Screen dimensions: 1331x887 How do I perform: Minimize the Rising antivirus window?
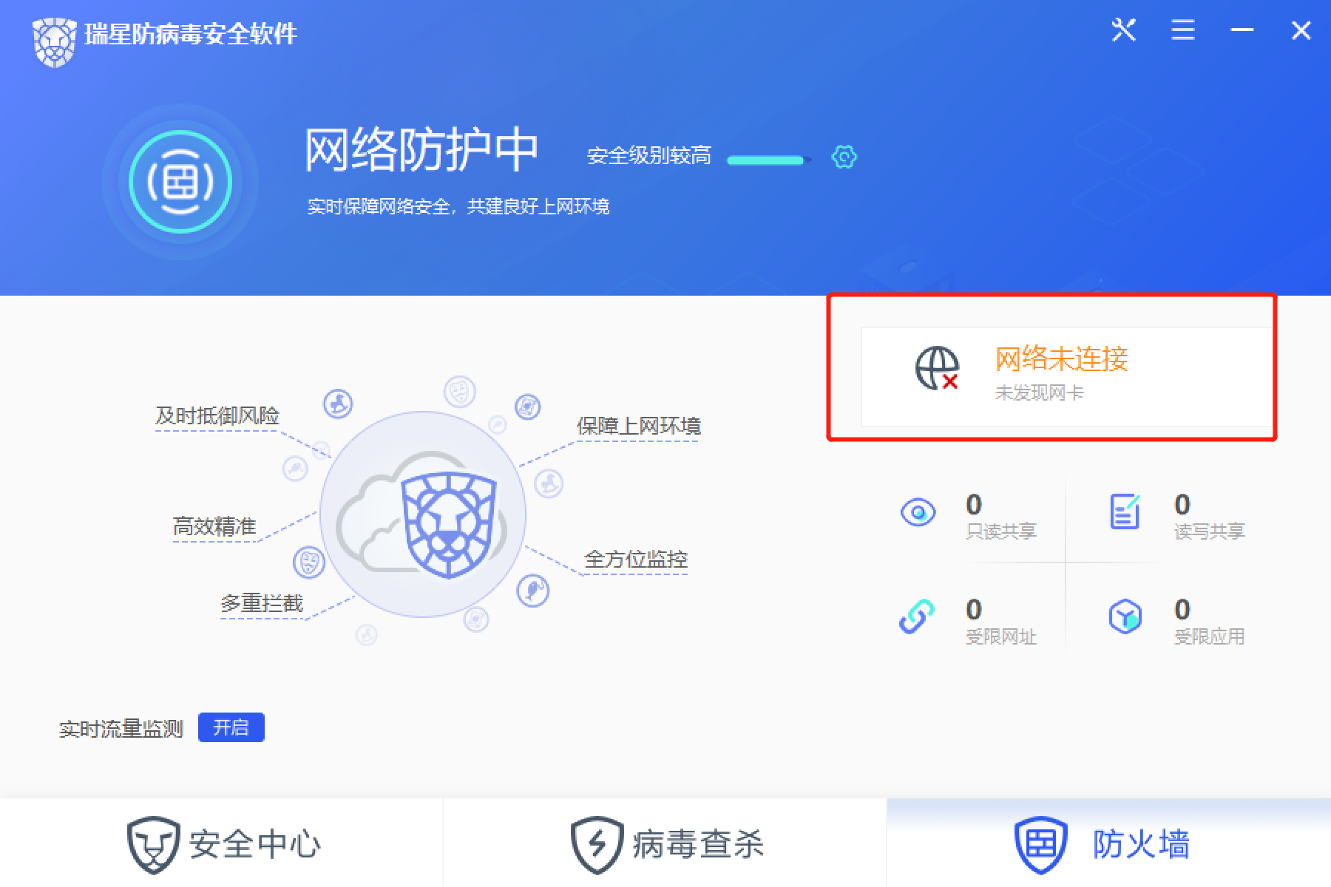pos(1242,30)
